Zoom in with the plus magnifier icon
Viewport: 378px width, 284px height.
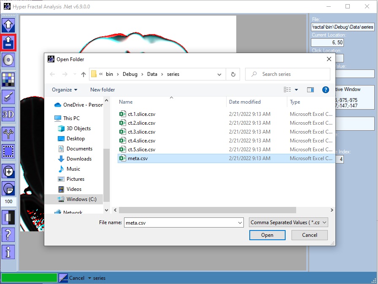pos(8,171)
